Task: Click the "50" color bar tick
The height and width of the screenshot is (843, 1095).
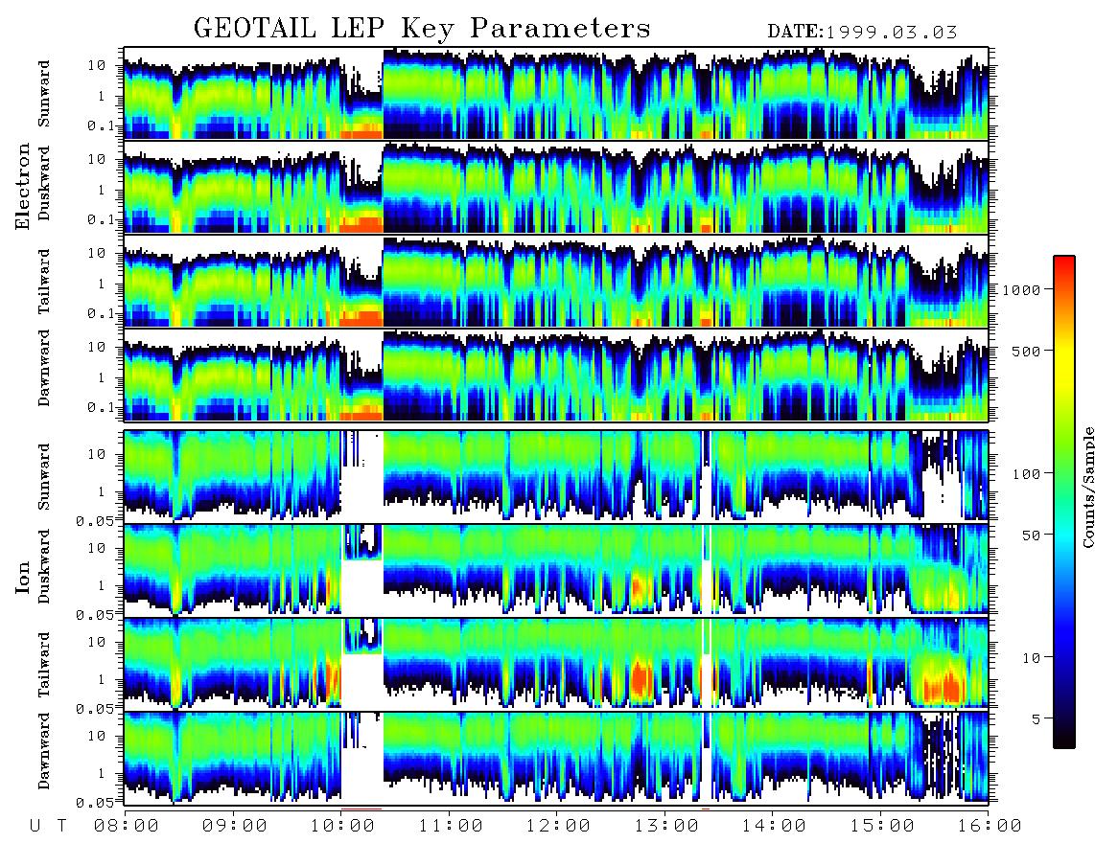Action: 1030,535
